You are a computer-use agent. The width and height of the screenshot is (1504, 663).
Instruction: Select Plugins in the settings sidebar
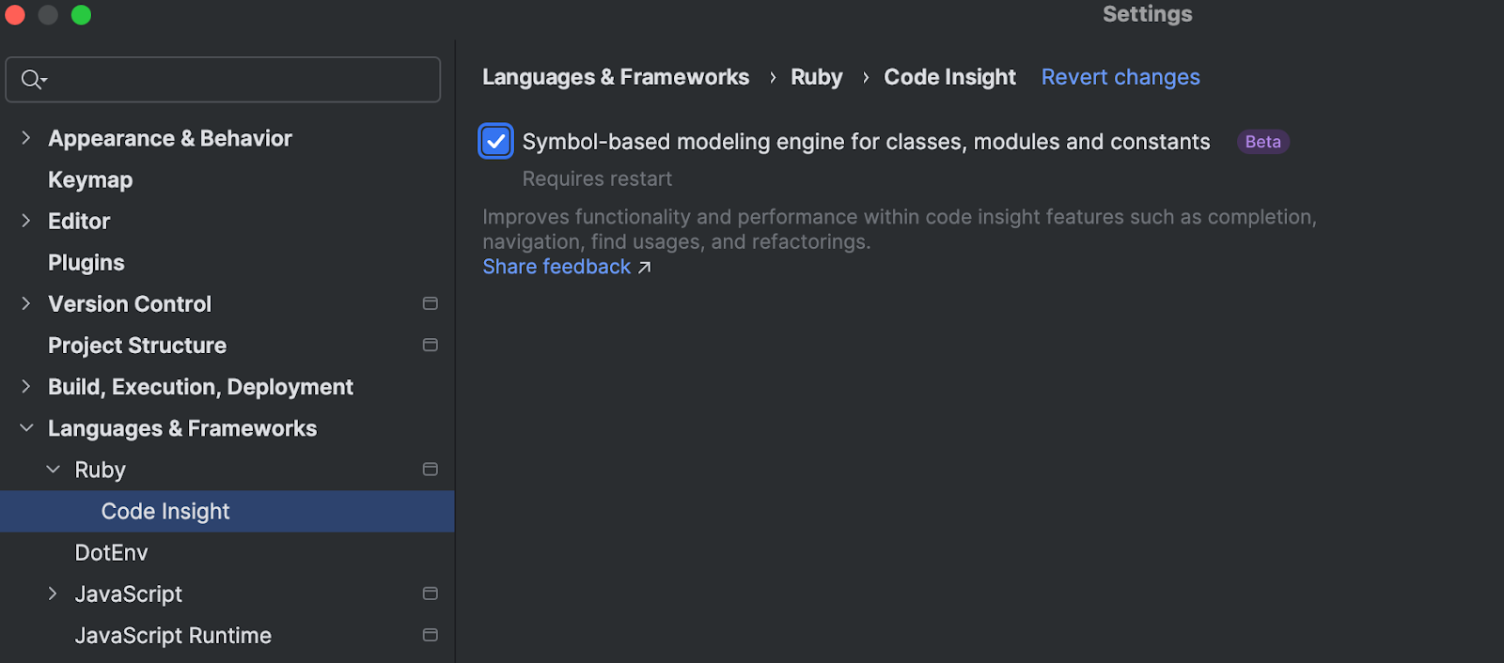[86, 262]
